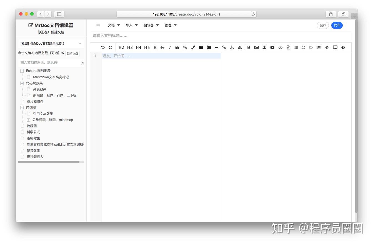
Task: Toggle preview with the eye icon
Action: tap(327, 47)
